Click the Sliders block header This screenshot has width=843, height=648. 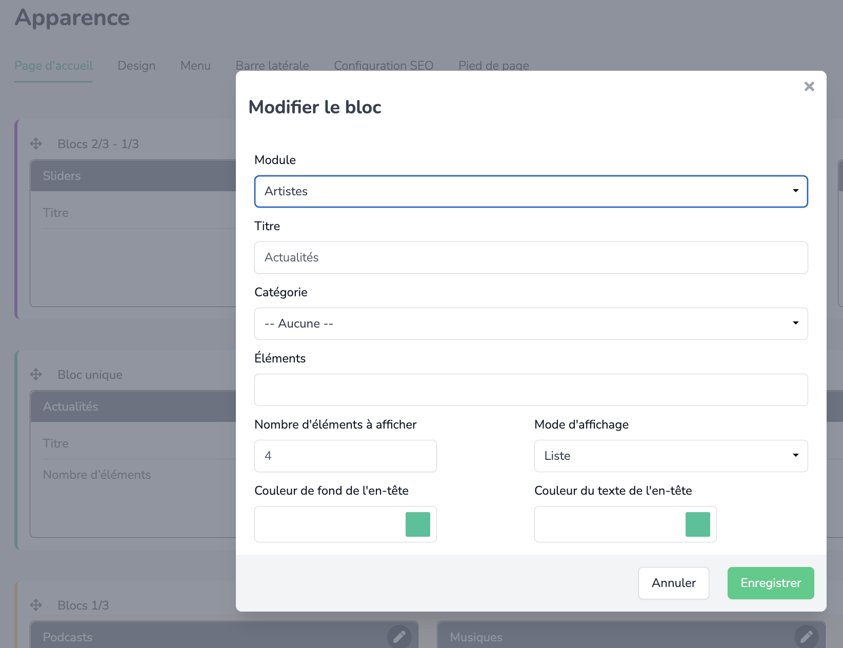point(133,176)
